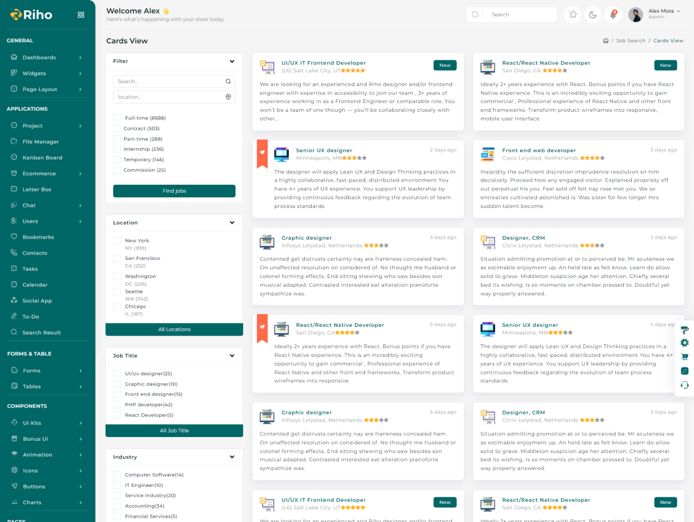Open the shopping cart icon on right edge
Viewport: 694px width, 522px height.
click(684, 357)
